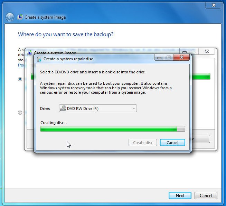Open the DVD RW Drive (F:) dropdown
Screen dimensions: 226x206
click(98, 108)
